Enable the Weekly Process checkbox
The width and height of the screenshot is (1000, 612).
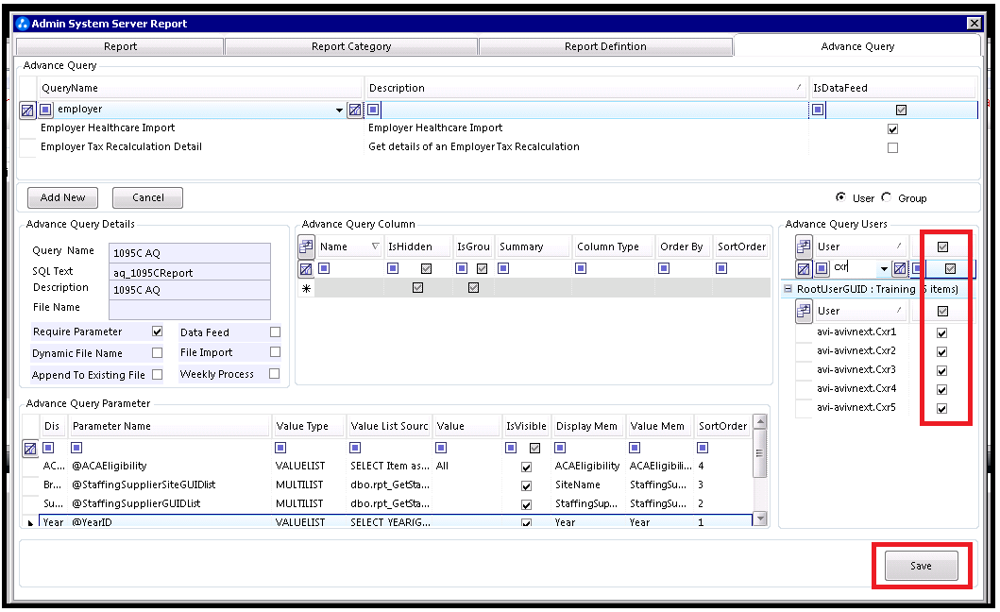(275, 374)
